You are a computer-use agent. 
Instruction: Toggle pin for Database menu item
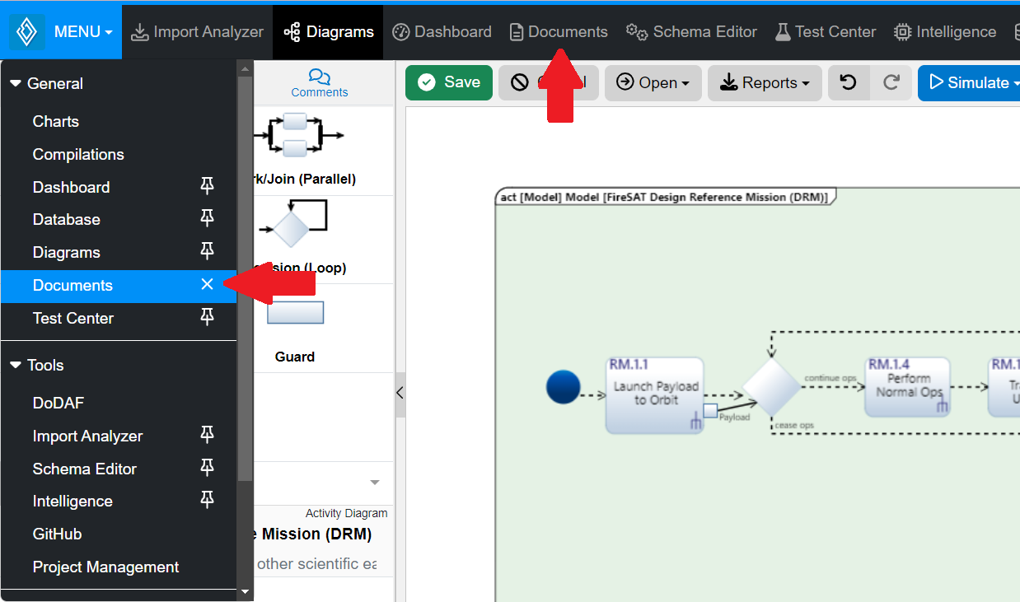coord(207,219)
